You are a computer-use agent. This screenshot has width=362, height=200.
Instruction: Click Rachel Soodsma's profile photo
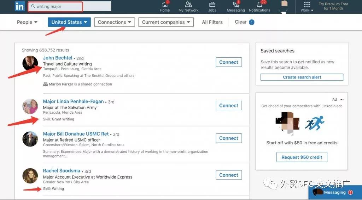tap(30, 176)
